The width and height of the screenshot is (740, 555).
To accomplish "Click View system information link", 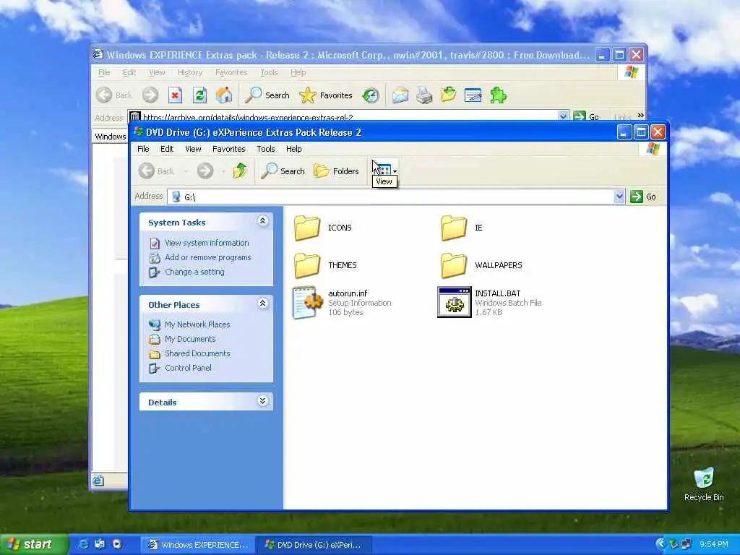I will pos(207,243).
